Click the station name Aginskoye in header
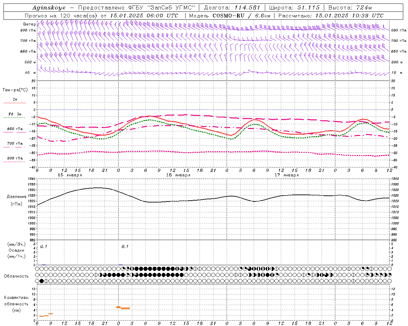408x326 pixels. click(49, 8)
